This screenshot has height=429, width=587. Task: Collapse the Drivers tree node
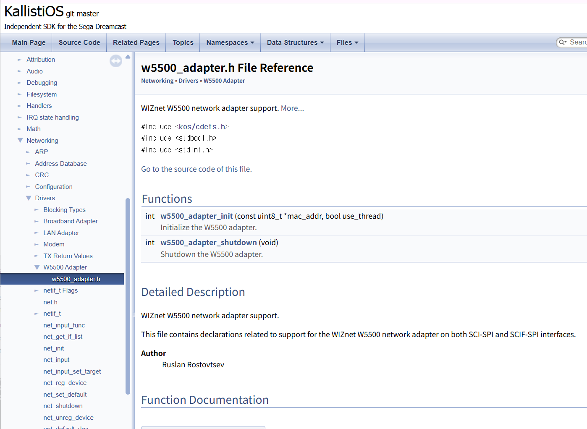click(x=29, y=198)
